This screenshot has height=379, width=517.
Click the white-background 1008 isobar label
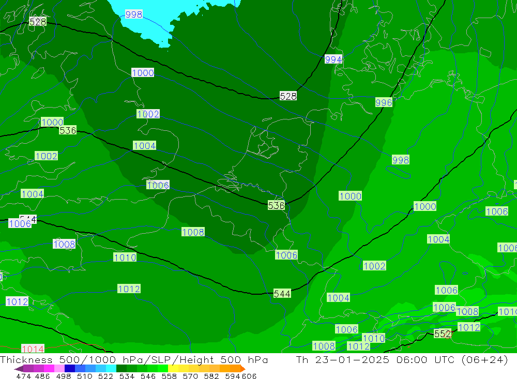(x=64, y=244)
